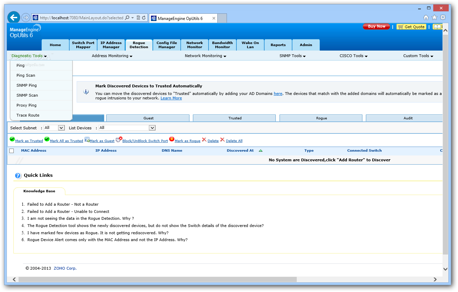Switch to Config File Manager tab

pyautogui.click(x=167, y=45)
